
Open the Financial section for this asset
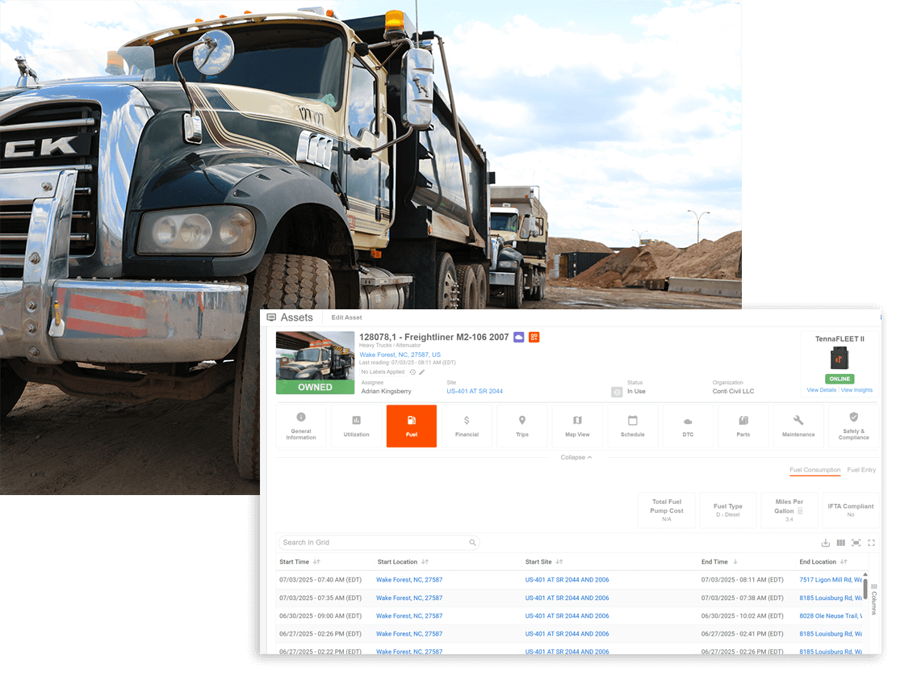467,426
